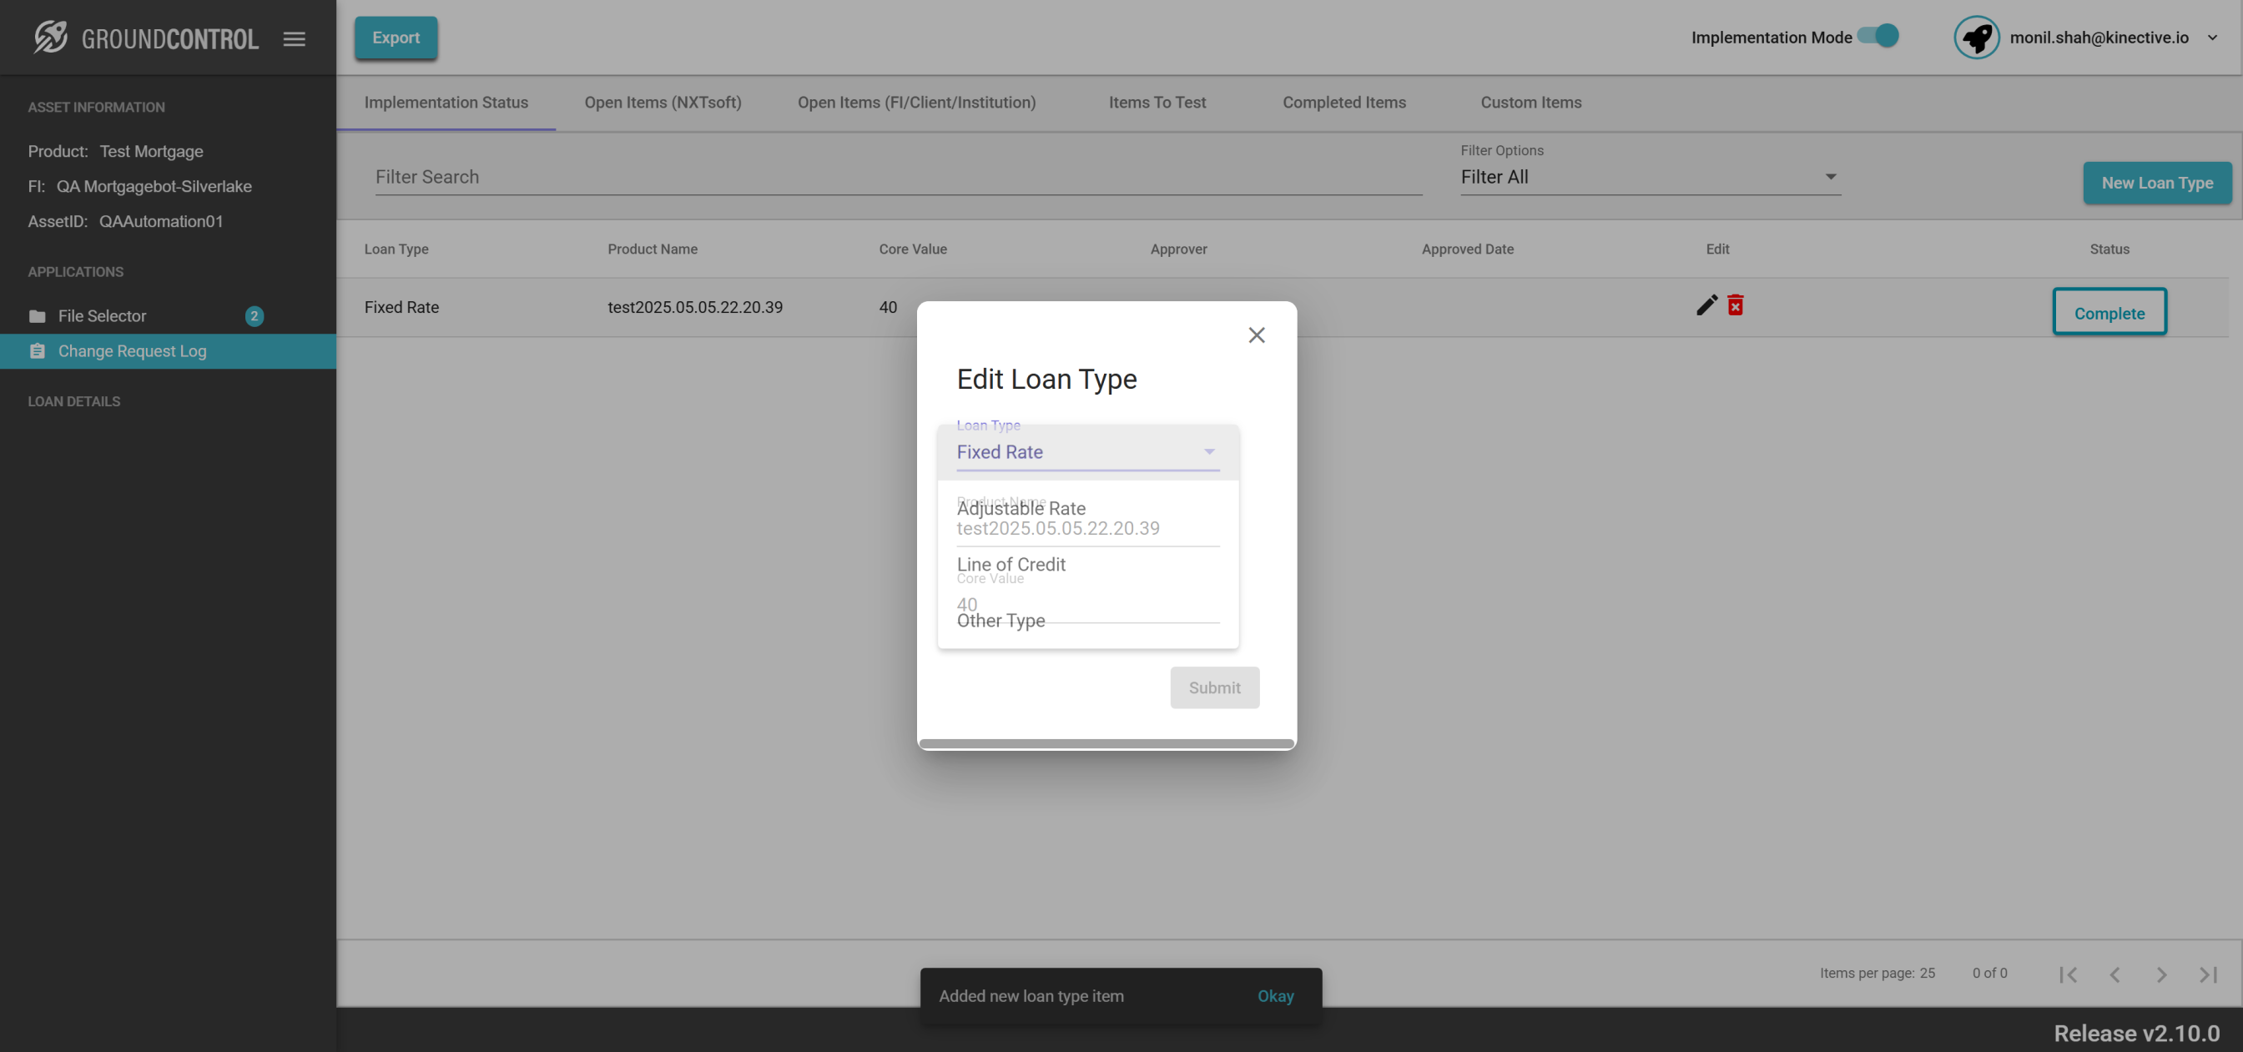
Task: Click the red delete trash icon
Action: (x=1736, y=305)
